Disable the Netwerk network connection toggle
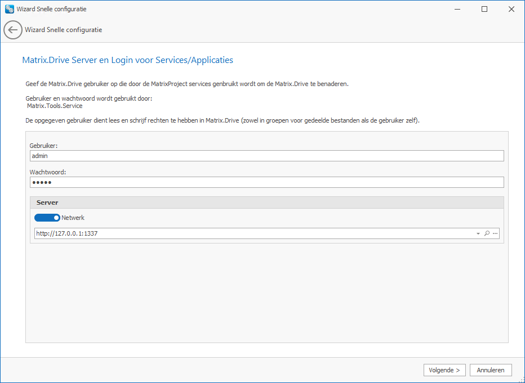Image resolution: width=525 pixels, height=383 pixels. pyautogui.click(x=47, y=217)
